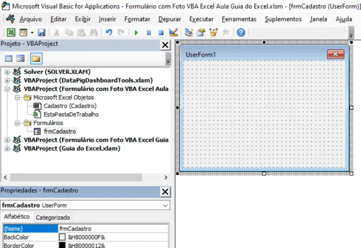Click the left scroll arrow of project tree

6,177
